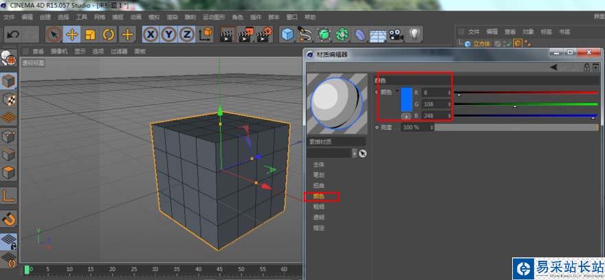Image resolution: width=605 pixels, height=280 pixels.
Task: Add a light using the bulb icon
Action: coord(415,34)
